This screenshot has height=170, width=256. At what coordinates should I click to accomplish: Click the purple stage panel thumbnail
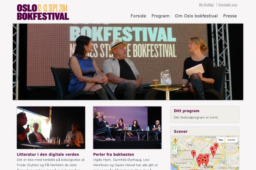pyautogui.click(x=127, y=127)
